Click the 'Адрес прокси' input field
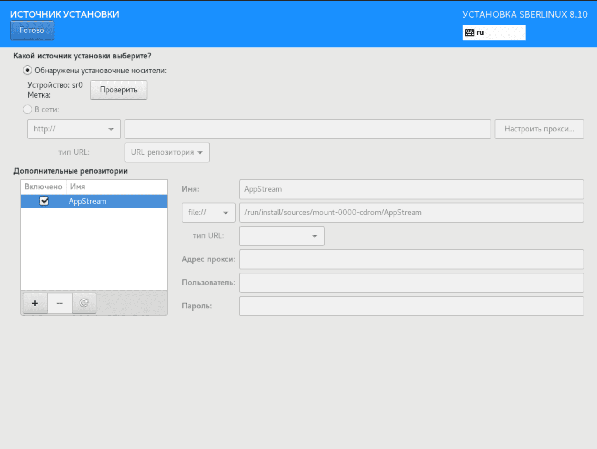 (411, 259)
